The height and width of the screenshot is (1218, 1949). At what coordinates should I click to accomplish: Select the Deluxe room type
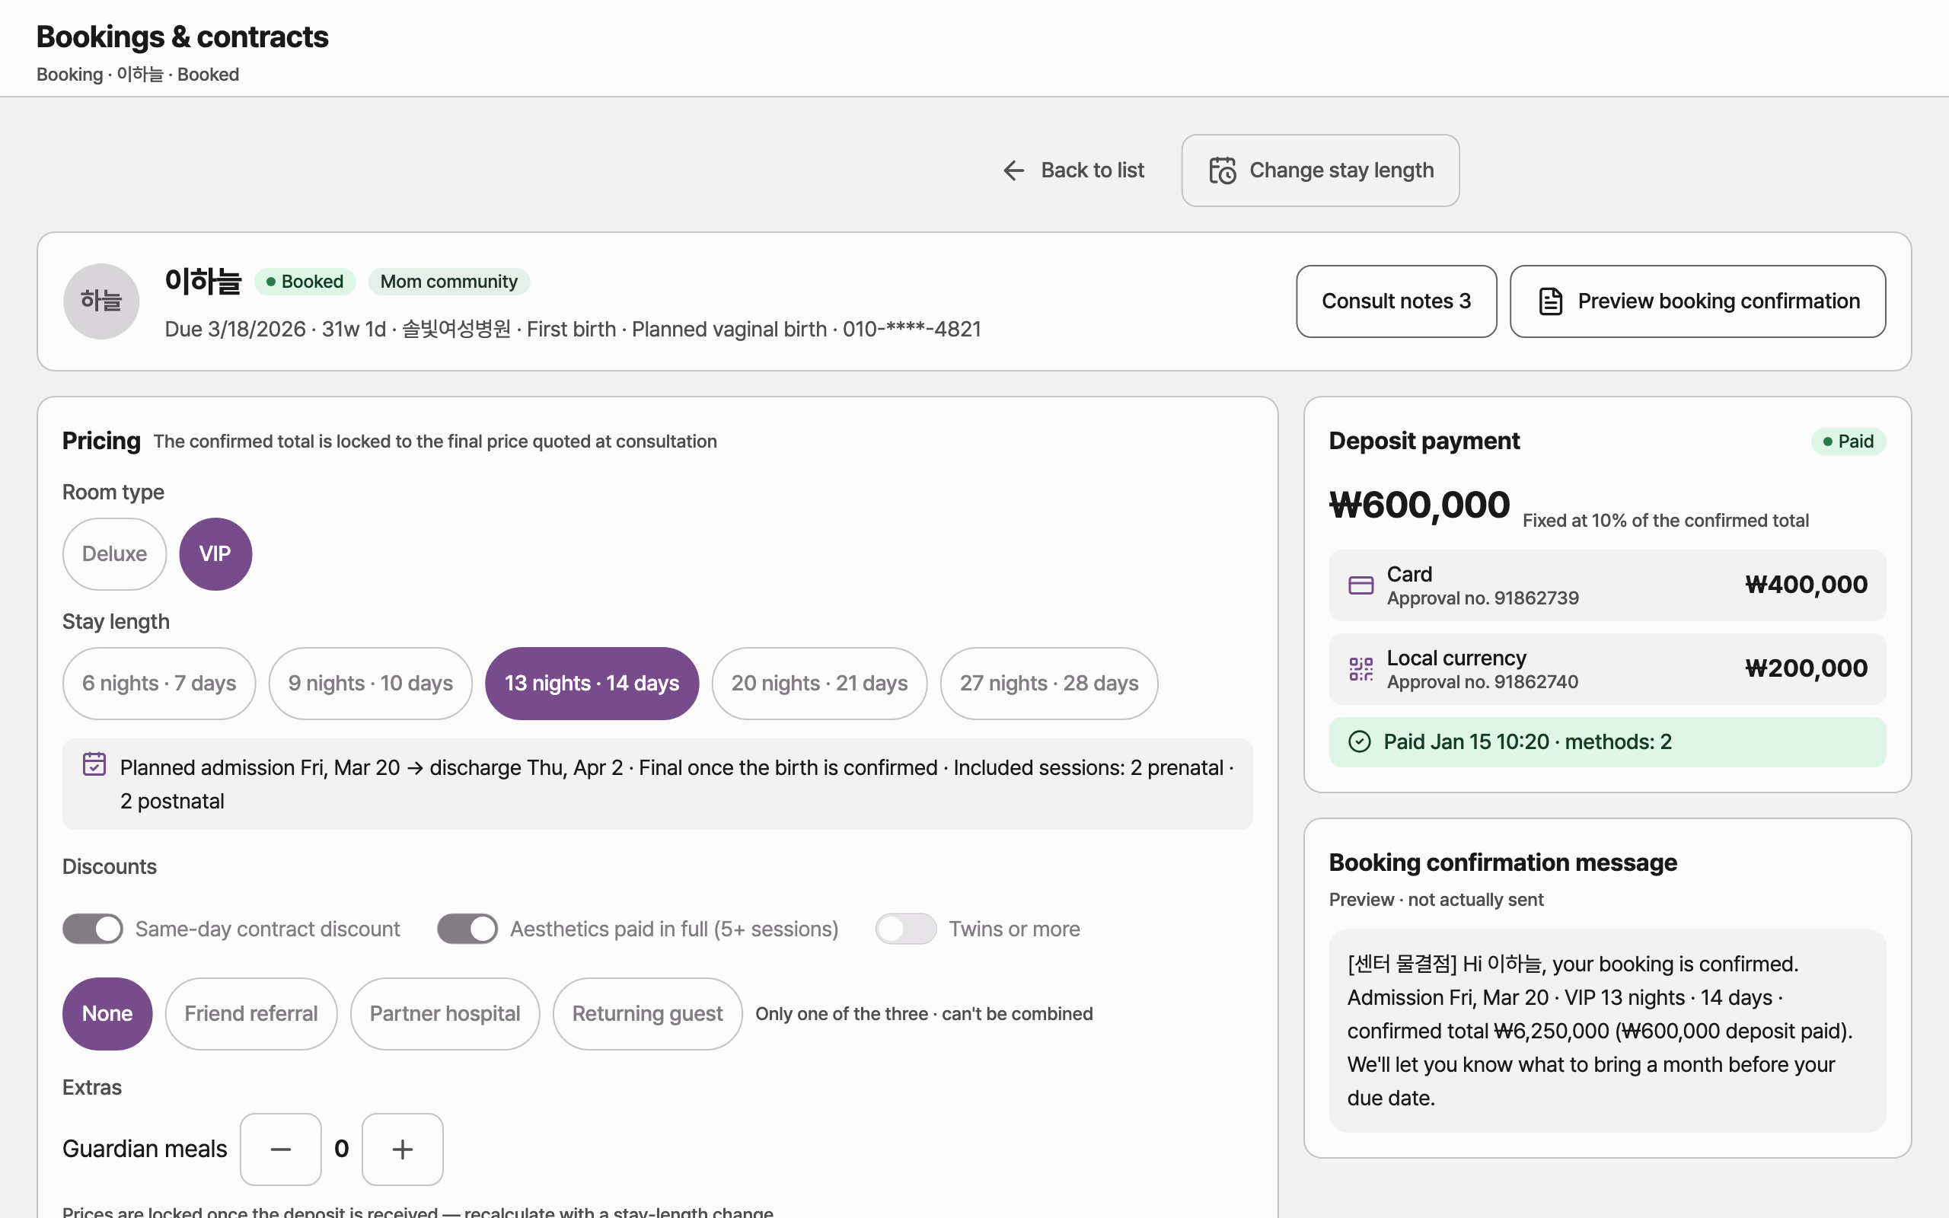click(x=114, y=554)
